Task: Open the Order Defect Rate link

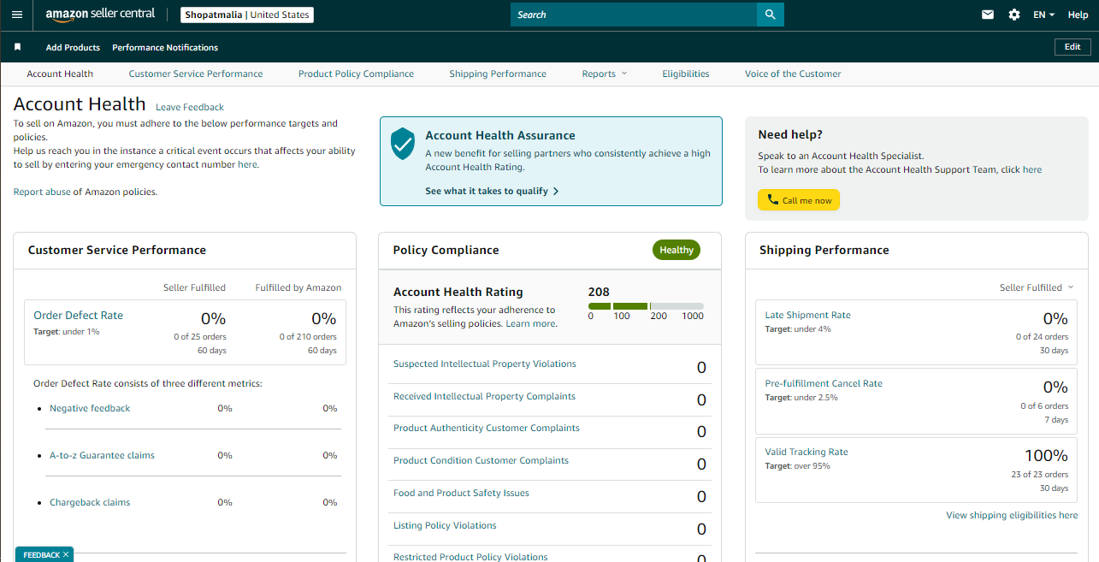Action: (78, 315)
